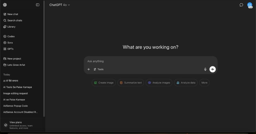The height and width of the screenshot is (134, 256).
Task: Open Search chats
Action: point(13,20)
